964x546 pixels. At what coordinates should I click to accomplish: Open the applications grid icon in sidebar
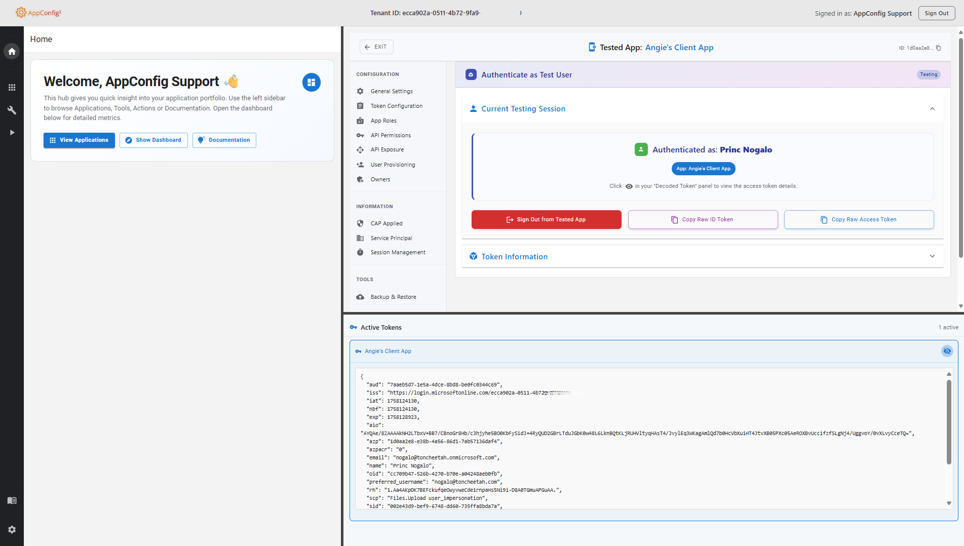tap(12, 88)
